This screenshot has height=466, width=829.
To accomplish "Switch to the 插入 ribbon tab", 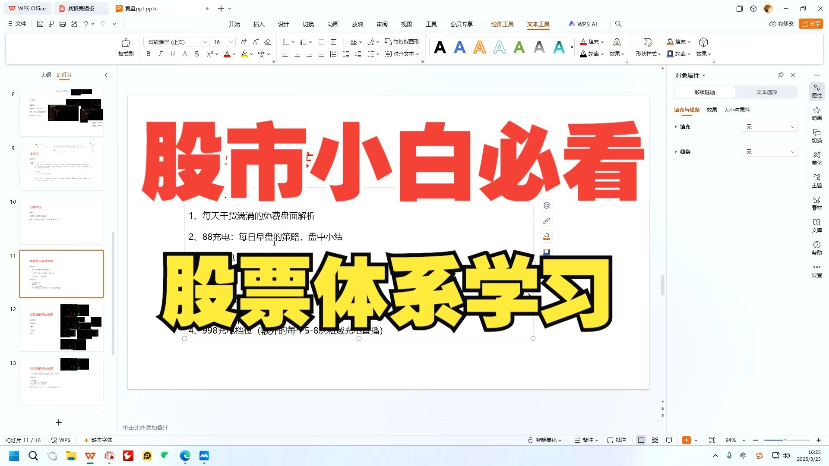I will [259, 24].
